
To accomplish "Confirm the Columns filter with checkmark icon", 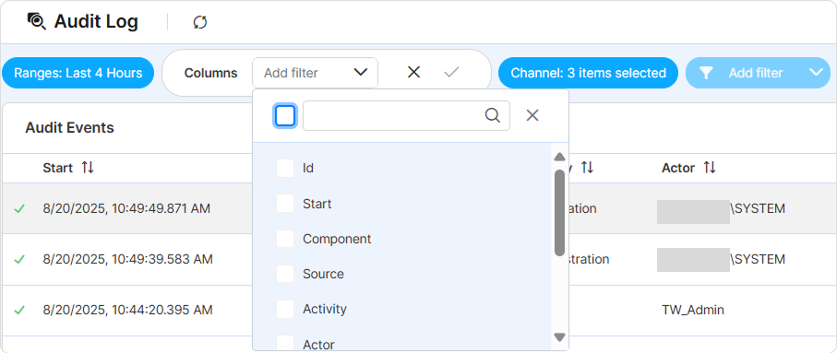I will [451, 72].
